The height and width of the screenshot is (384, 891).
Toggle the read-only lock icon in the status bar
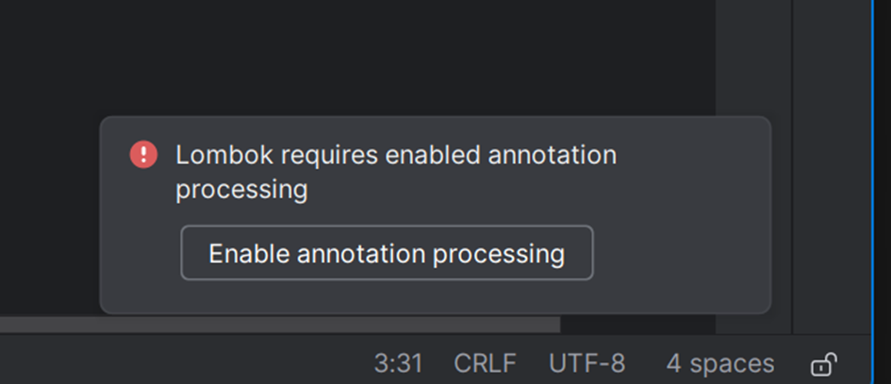click(x=824, y=363)
